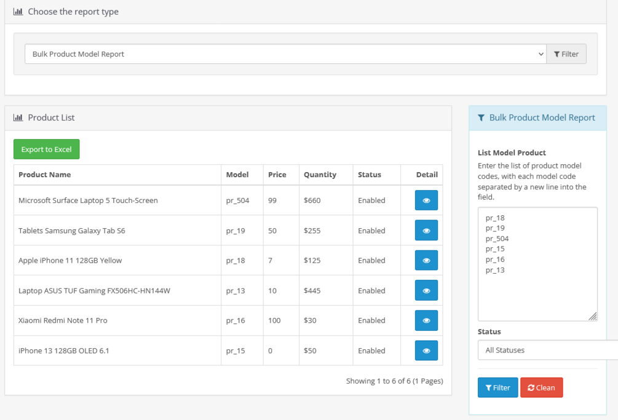Click the 99 value in Surface Laptop row
The height and width of the screenshot is (420, 618).
tap(272, 200)
